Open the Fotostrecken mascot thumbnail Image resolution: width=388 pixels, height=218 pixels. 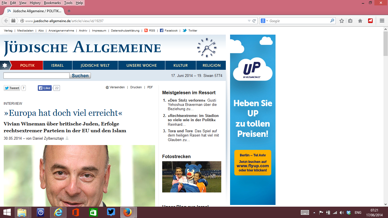[x=191, y=177]
